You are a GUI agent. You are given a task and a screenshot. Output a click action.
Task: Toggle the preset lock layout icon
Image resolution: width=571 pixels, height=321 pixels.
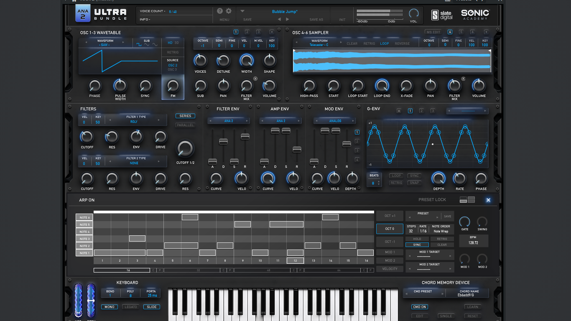click(467, 200)
